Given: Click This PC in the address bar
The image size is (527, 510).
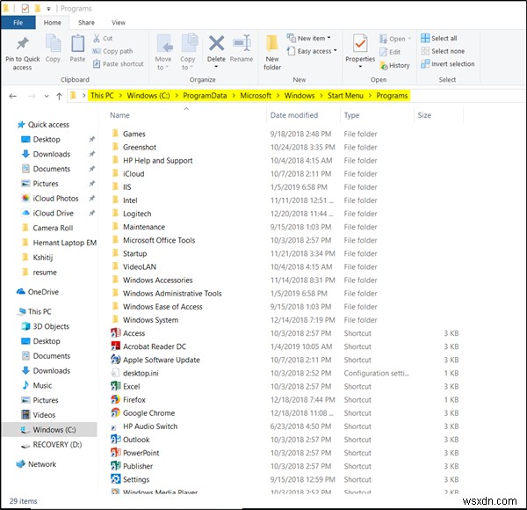Looking at the screenshot, I should [x=102, y=96].
